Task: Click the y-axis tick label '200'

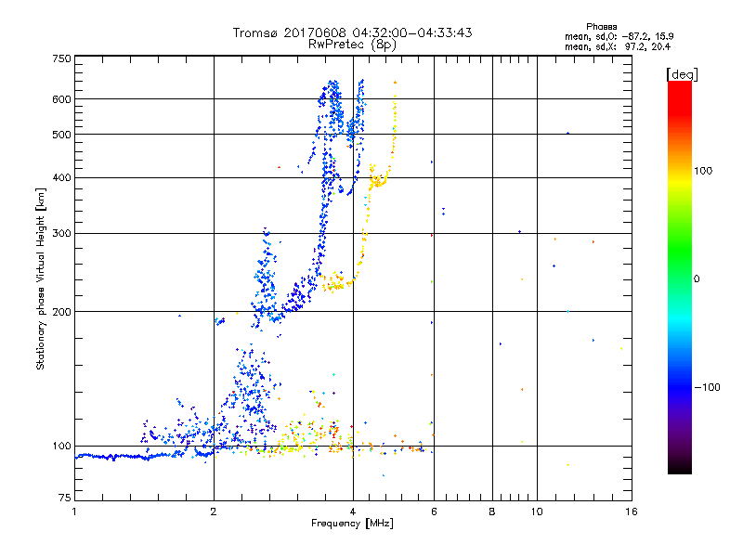Action: point(62,312)
